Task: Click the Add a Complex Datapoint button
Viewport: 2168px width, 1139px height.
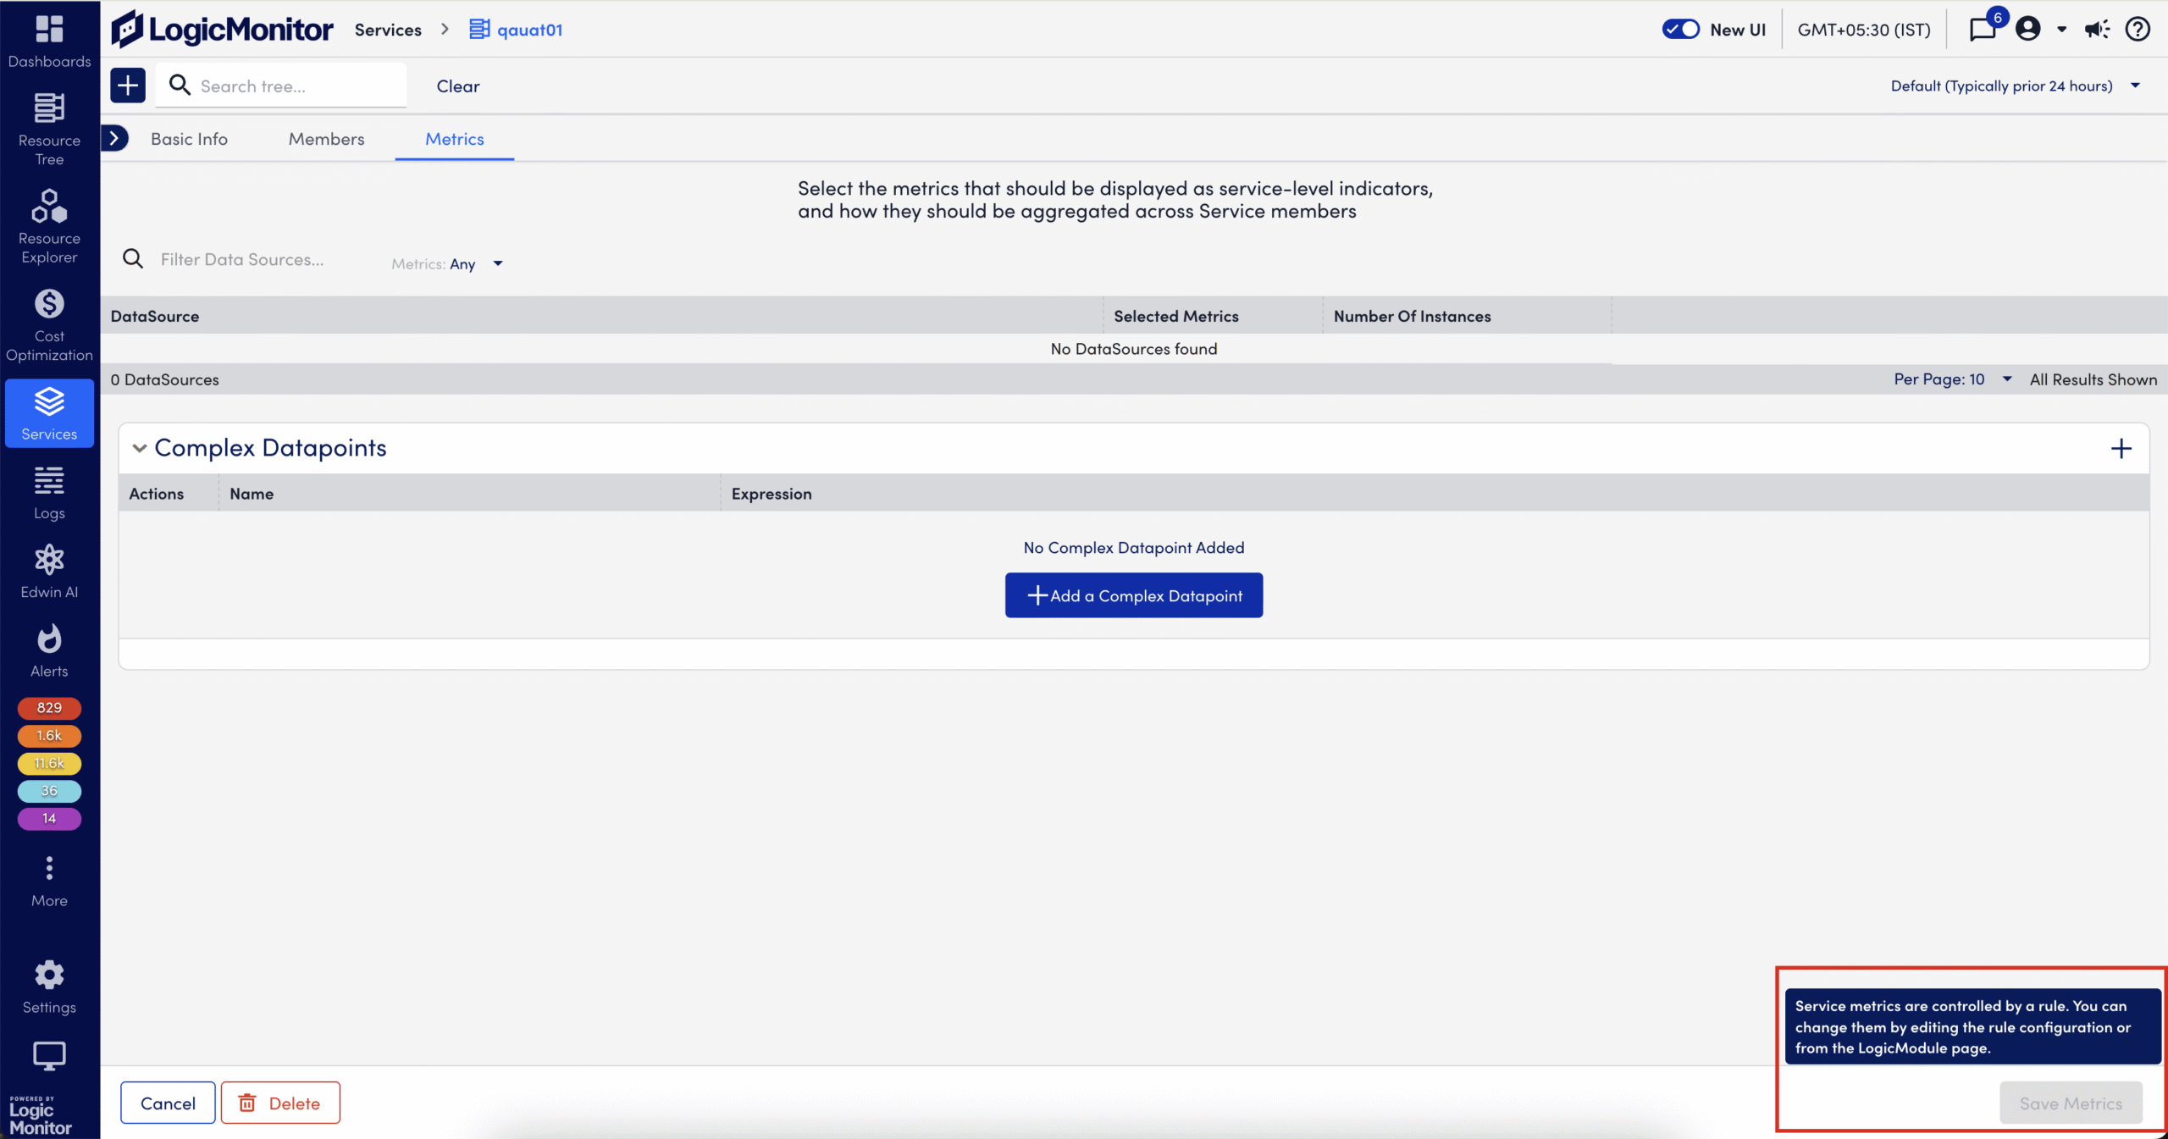Action: click(x=1133, y=595)
